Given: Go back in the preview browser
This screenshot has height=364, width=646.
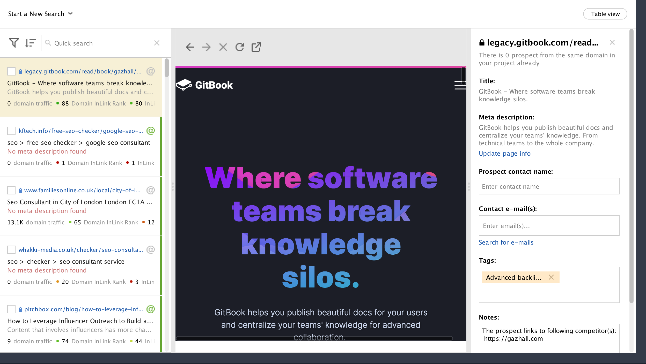Looking at the screenshot, I should pyautogui.click(x=190, y=47).
